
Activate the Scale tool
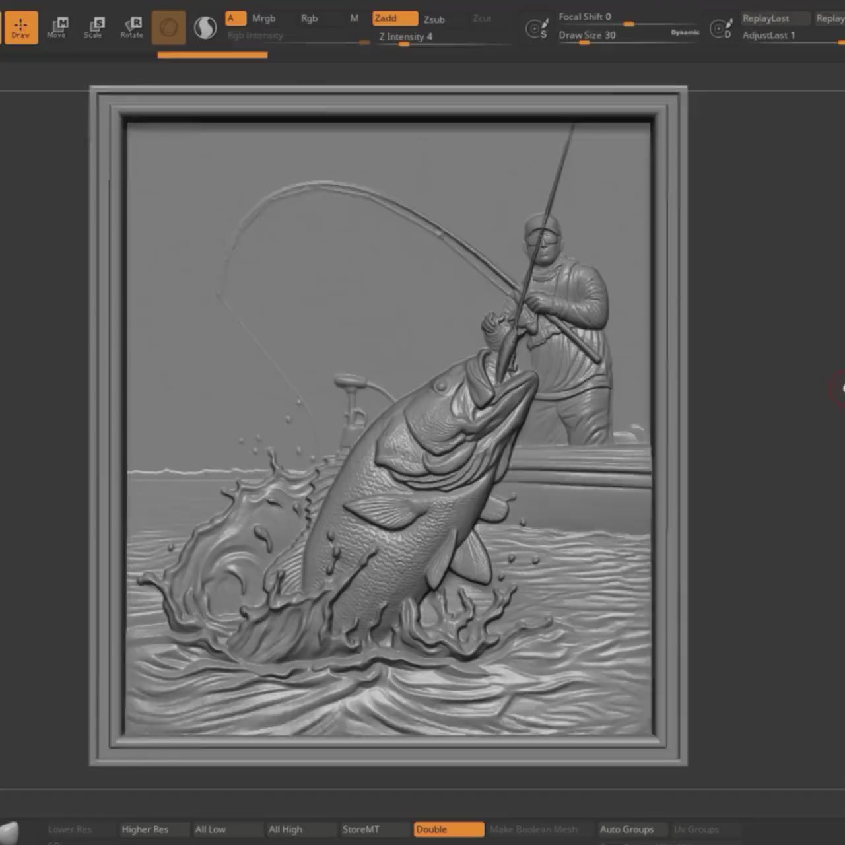pyautogui.click(x=94, y=27)
